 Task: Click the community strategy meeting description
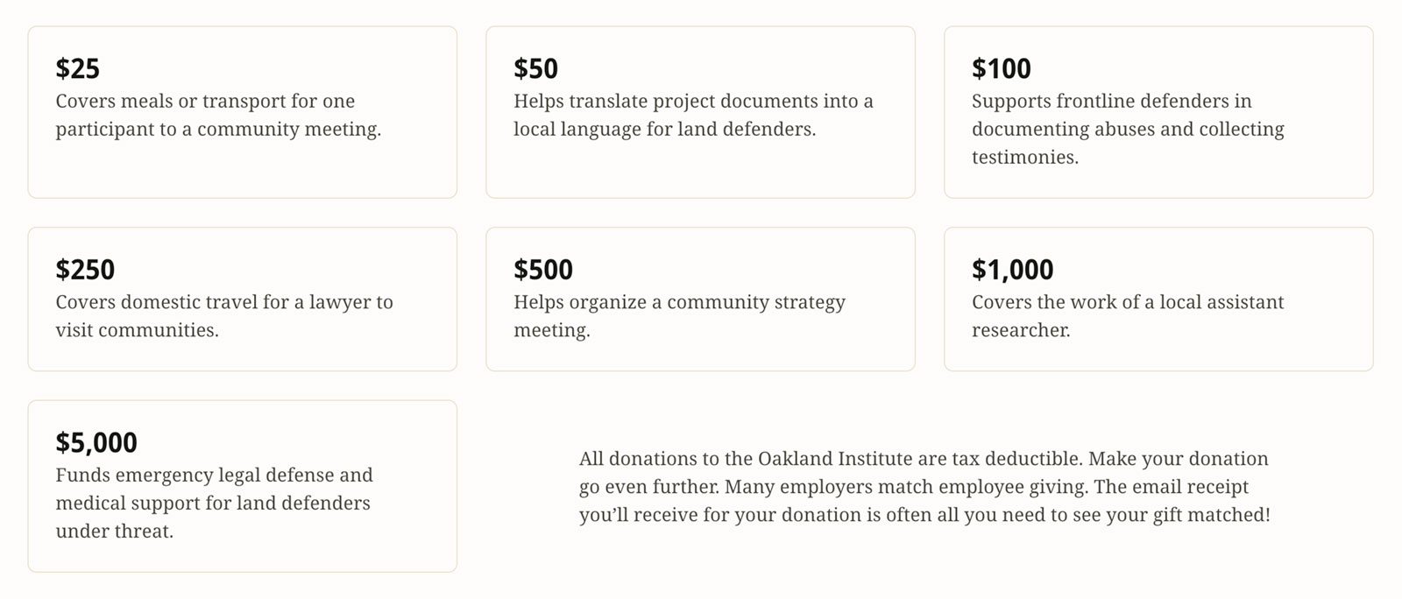[679, 316]
